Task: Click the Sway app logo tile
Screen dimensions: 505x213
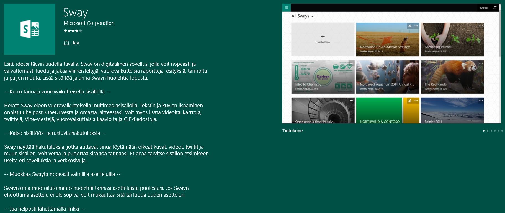Action: point(30,29)
